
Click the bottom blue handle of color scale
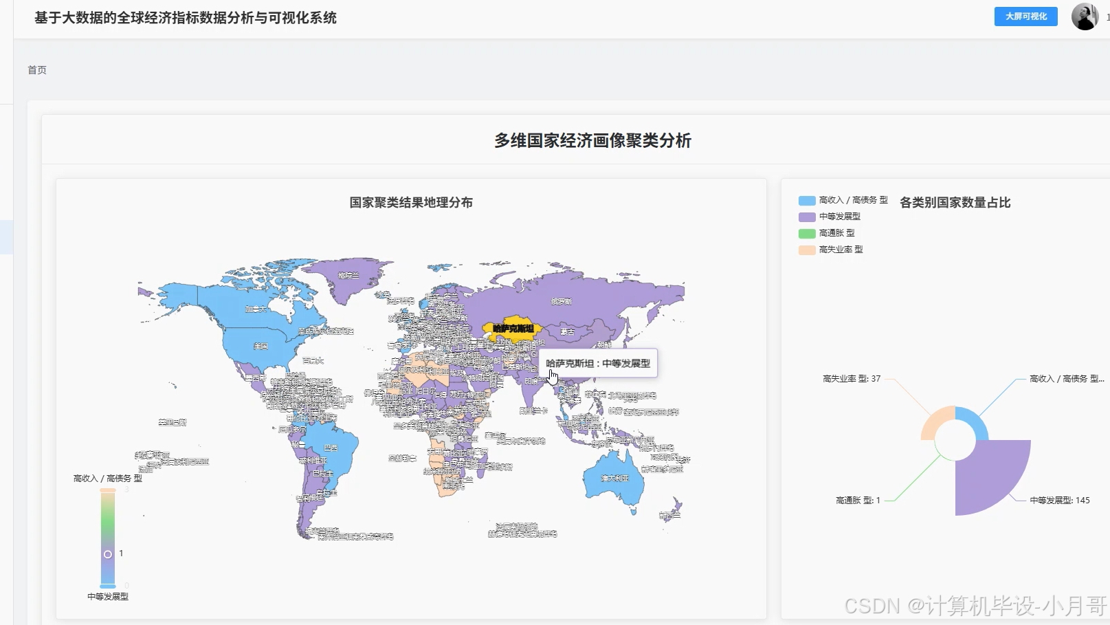tap(108, 586)
